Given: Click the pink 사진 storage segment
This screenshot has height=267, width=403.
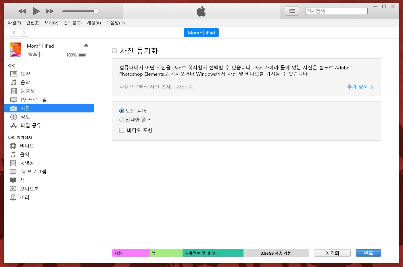Looking at the screenshot, I should click(x=131, y=253).
